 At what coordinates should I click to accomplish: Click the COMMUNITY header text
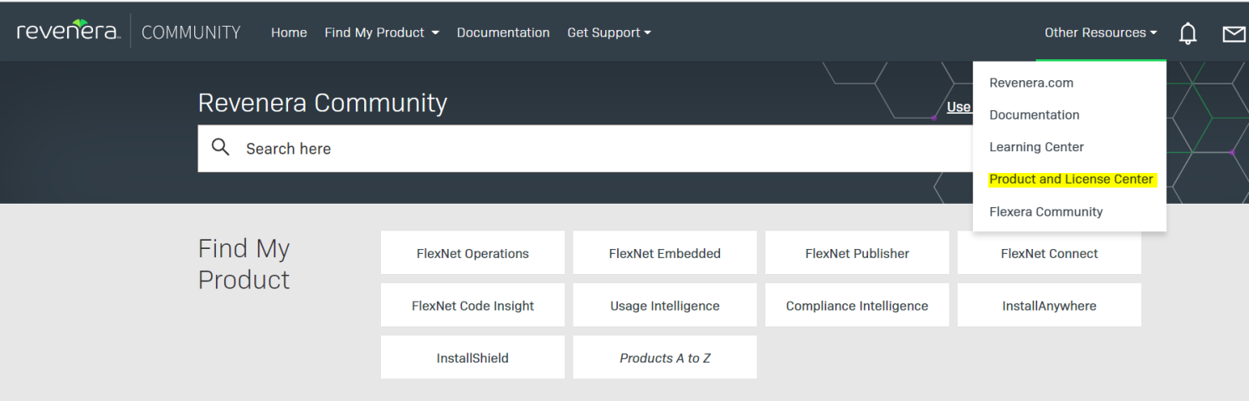point(191,33)
